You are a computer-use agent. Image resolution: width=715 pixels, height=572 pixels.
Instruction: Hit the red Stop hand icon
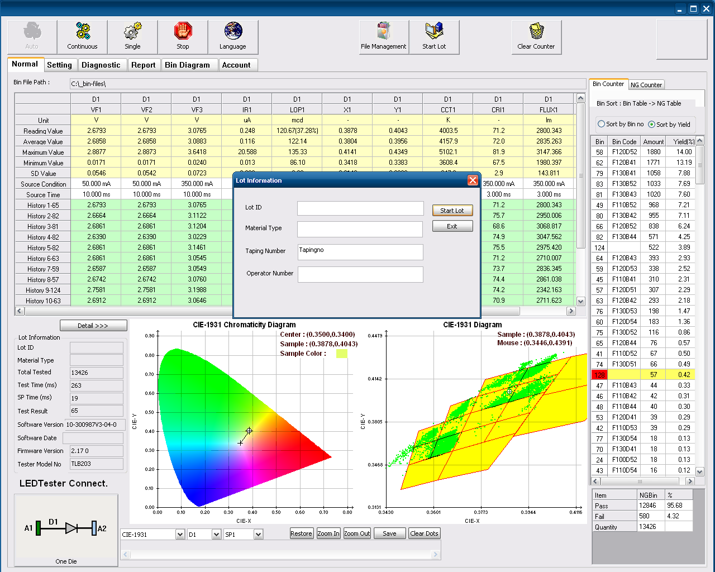[x=183, y=37]
